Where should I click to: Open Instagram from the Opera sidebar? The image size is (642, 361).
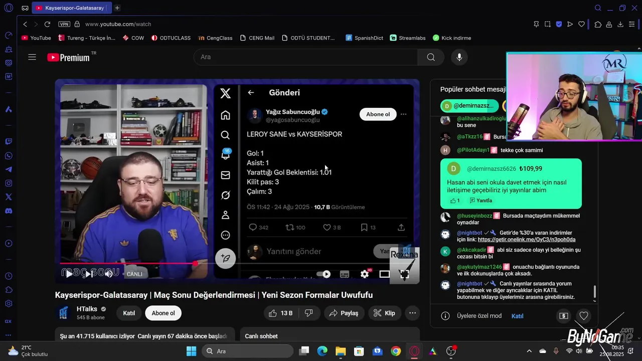[9, 184]
